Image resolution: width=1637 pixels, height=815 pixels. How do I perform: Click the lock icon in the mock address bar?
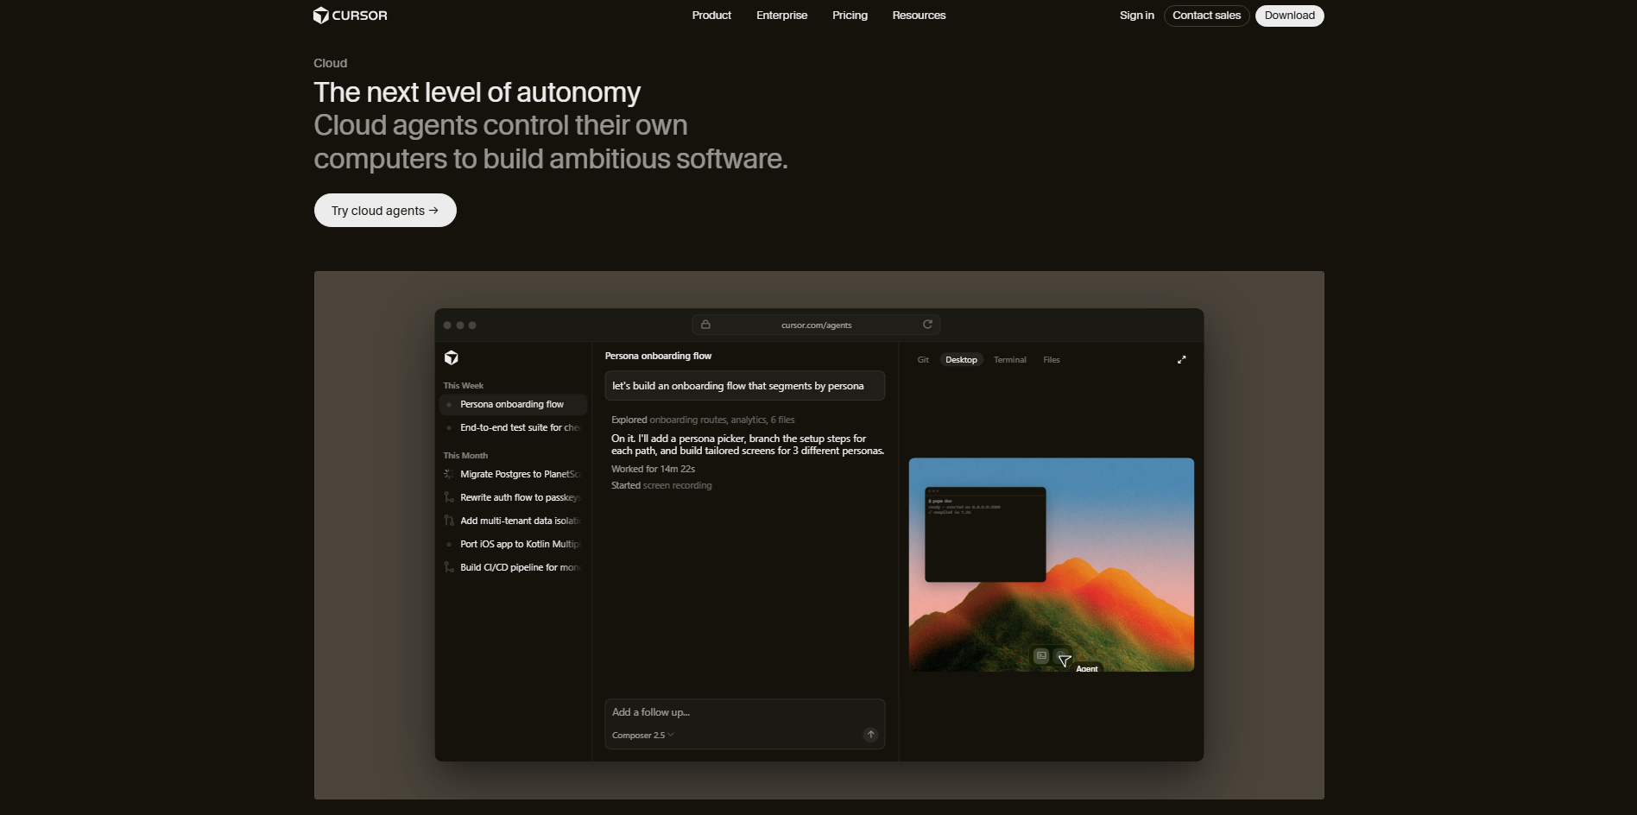(x=705, y=325)
